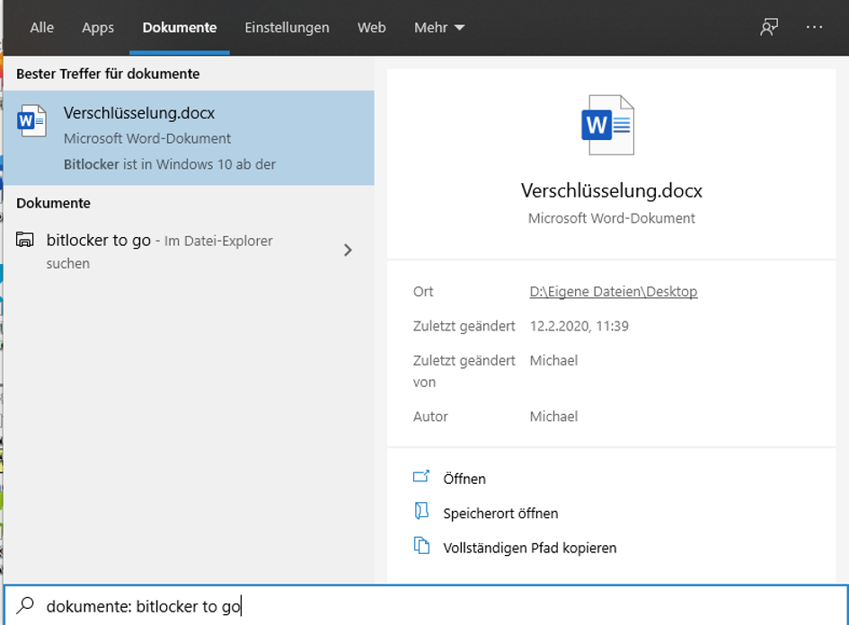Image resolution: width=849 pixels, height=625 pixels.
Task: Select the Verschlüsselung.docx best match result
Action: pyautogui.click(x=189, y=137)
